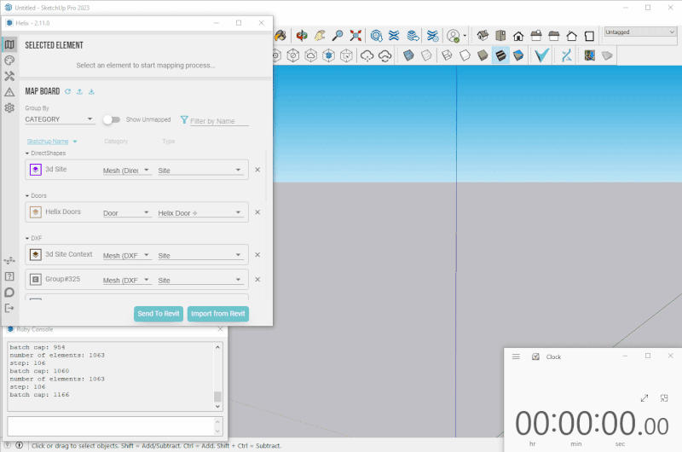This screenshot has height=452, width=682.
Task: Click the user account icon in SketchUp toolbar
Action: 454,36
